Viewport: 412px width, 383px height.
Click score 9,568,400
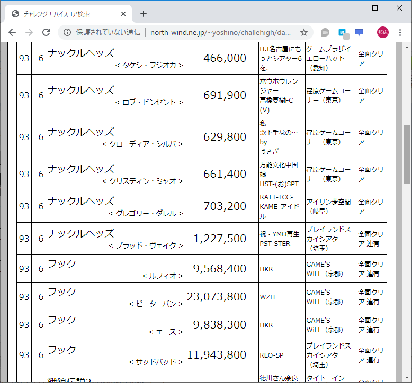(x=220, y=269)
